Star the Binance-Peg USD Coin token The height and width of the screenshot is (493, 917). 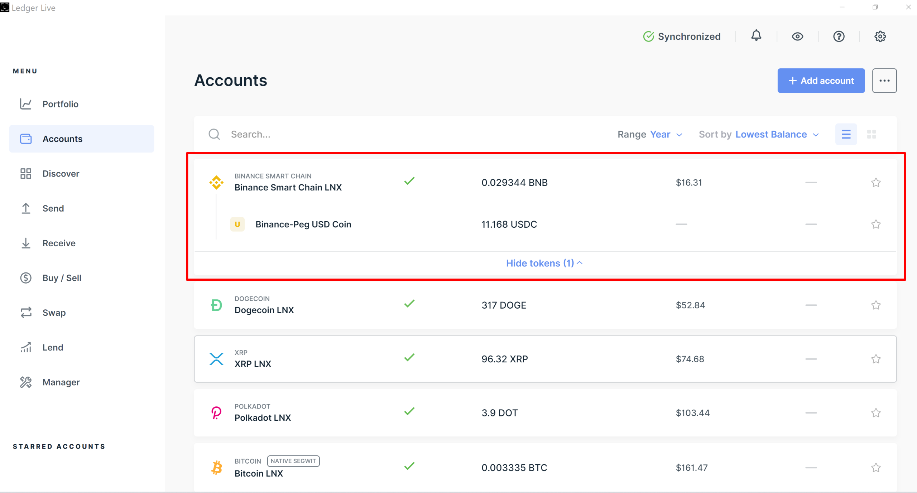coord(876,224)
